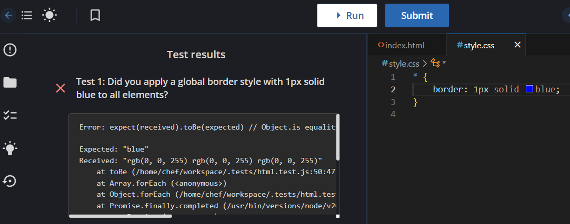
Task: Toggle light theme with the sun icon
Action: [49, 15]
